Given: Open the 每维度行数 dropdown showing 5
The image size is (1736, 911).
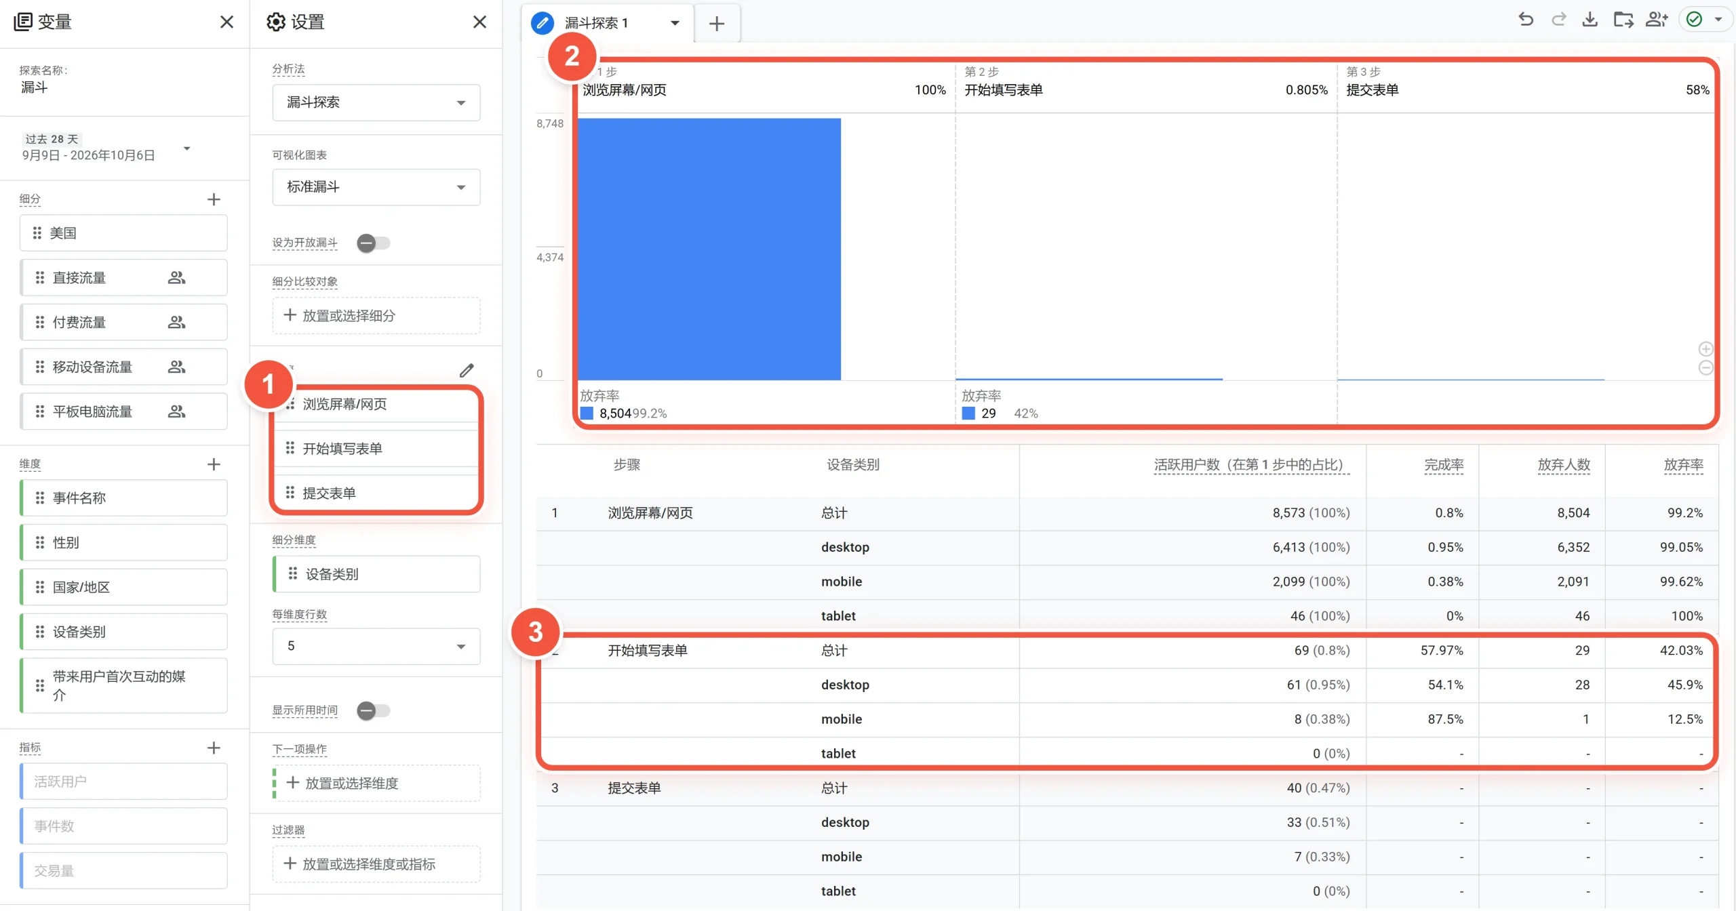Looking at the screenshot, I should point(376,646).
